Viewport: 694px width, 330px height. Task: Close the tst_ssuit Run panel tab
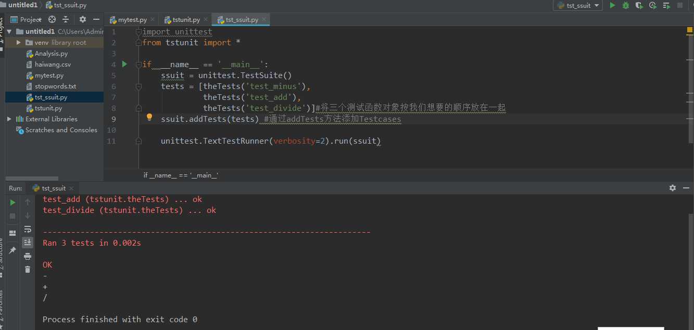click(72, 188)
